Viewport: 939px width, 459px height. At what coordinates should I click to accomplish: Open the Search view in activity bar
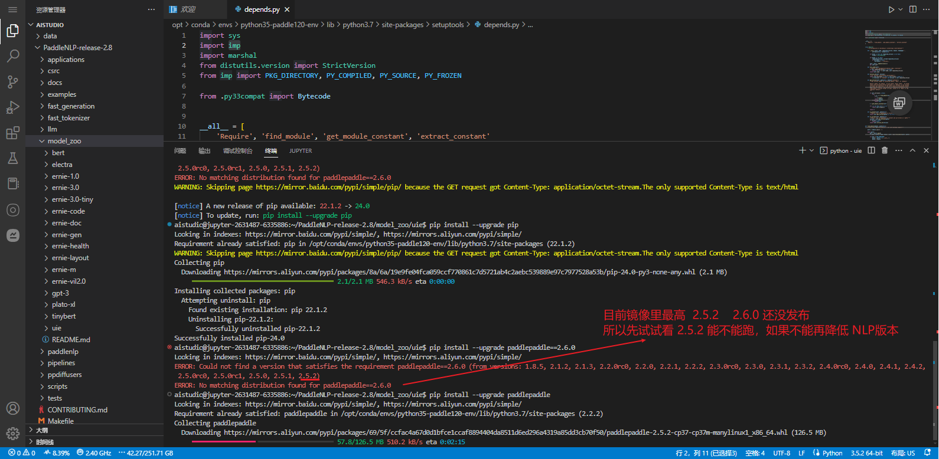coord(12,56)
